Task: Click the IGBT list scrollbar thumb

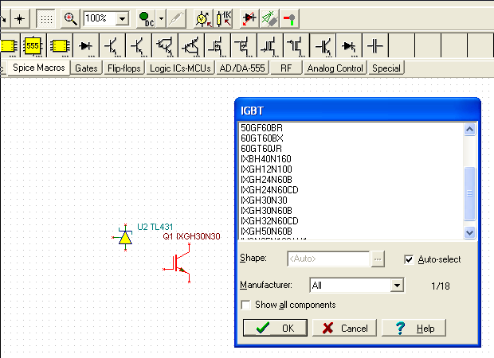Action: 469,193
